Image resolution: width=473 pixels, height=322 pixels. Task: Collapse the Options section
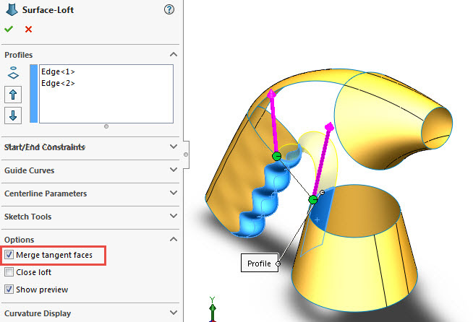click(174, 239)
